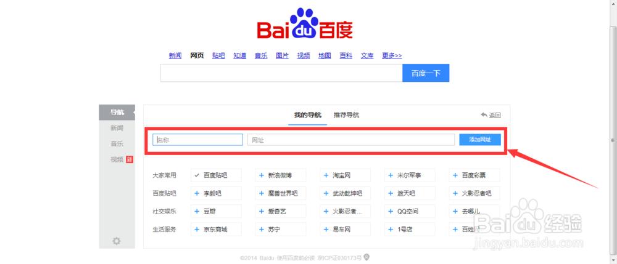Viewport: 617px width, 264px height.
Task: Click the 使用百度前必读 footer link
Action: coord(296,258)
